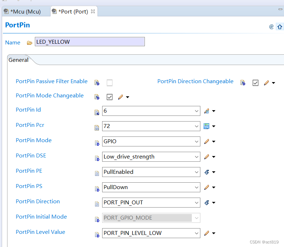
Task: Click the pencil icon beside PortPin DSE
Action: pyautogui.click(x=207, y=157)
